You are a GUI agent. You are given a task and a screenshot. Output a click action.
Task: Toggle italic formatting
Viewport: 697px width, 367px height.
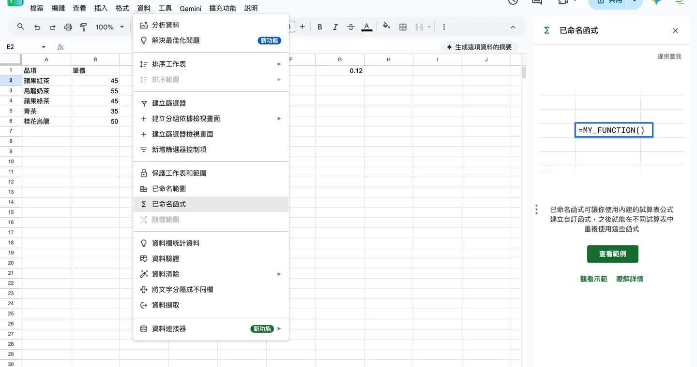click(x=335, y=27)
